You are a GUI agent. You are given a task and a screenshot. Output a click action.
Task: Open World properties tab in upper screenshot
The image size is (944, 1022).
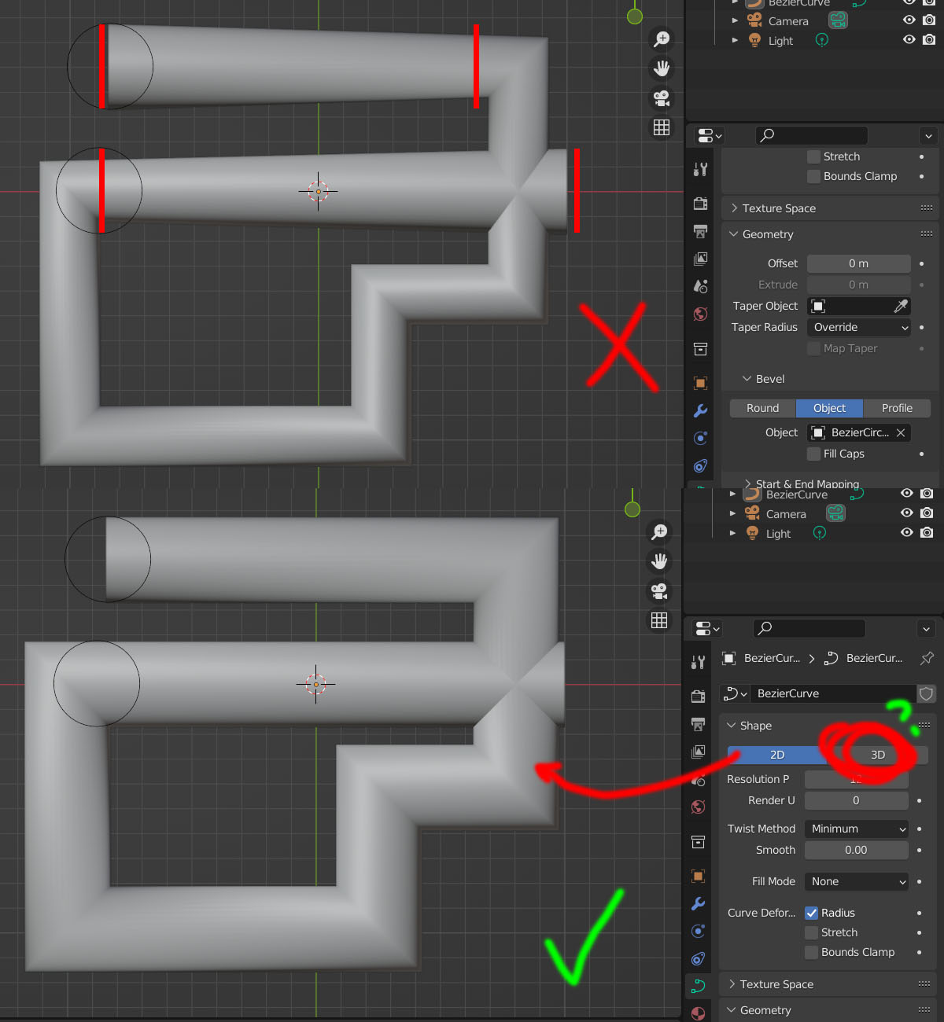701,314
